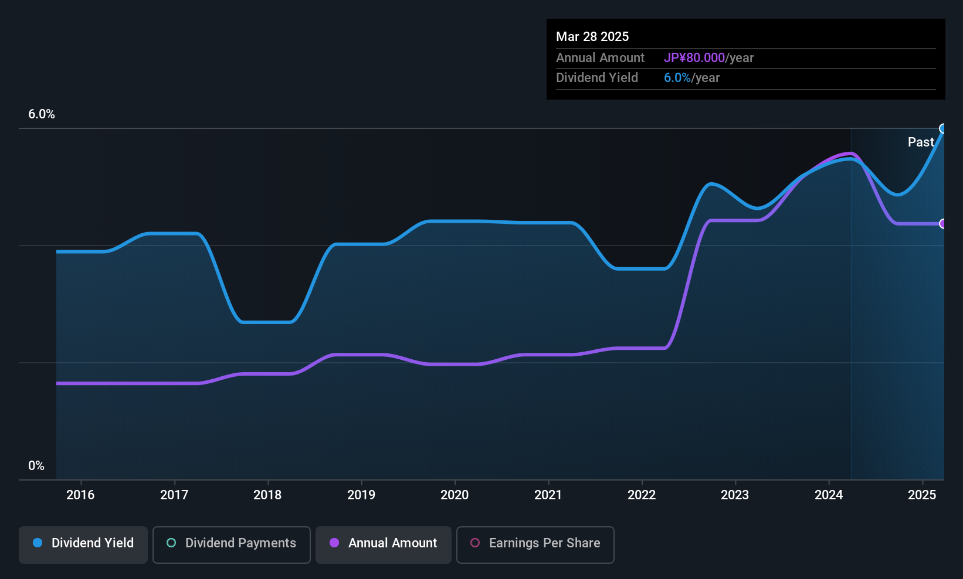Click the 0% y-axis label
This screenshot has width=963, height=579.
[x=36, y=466]
